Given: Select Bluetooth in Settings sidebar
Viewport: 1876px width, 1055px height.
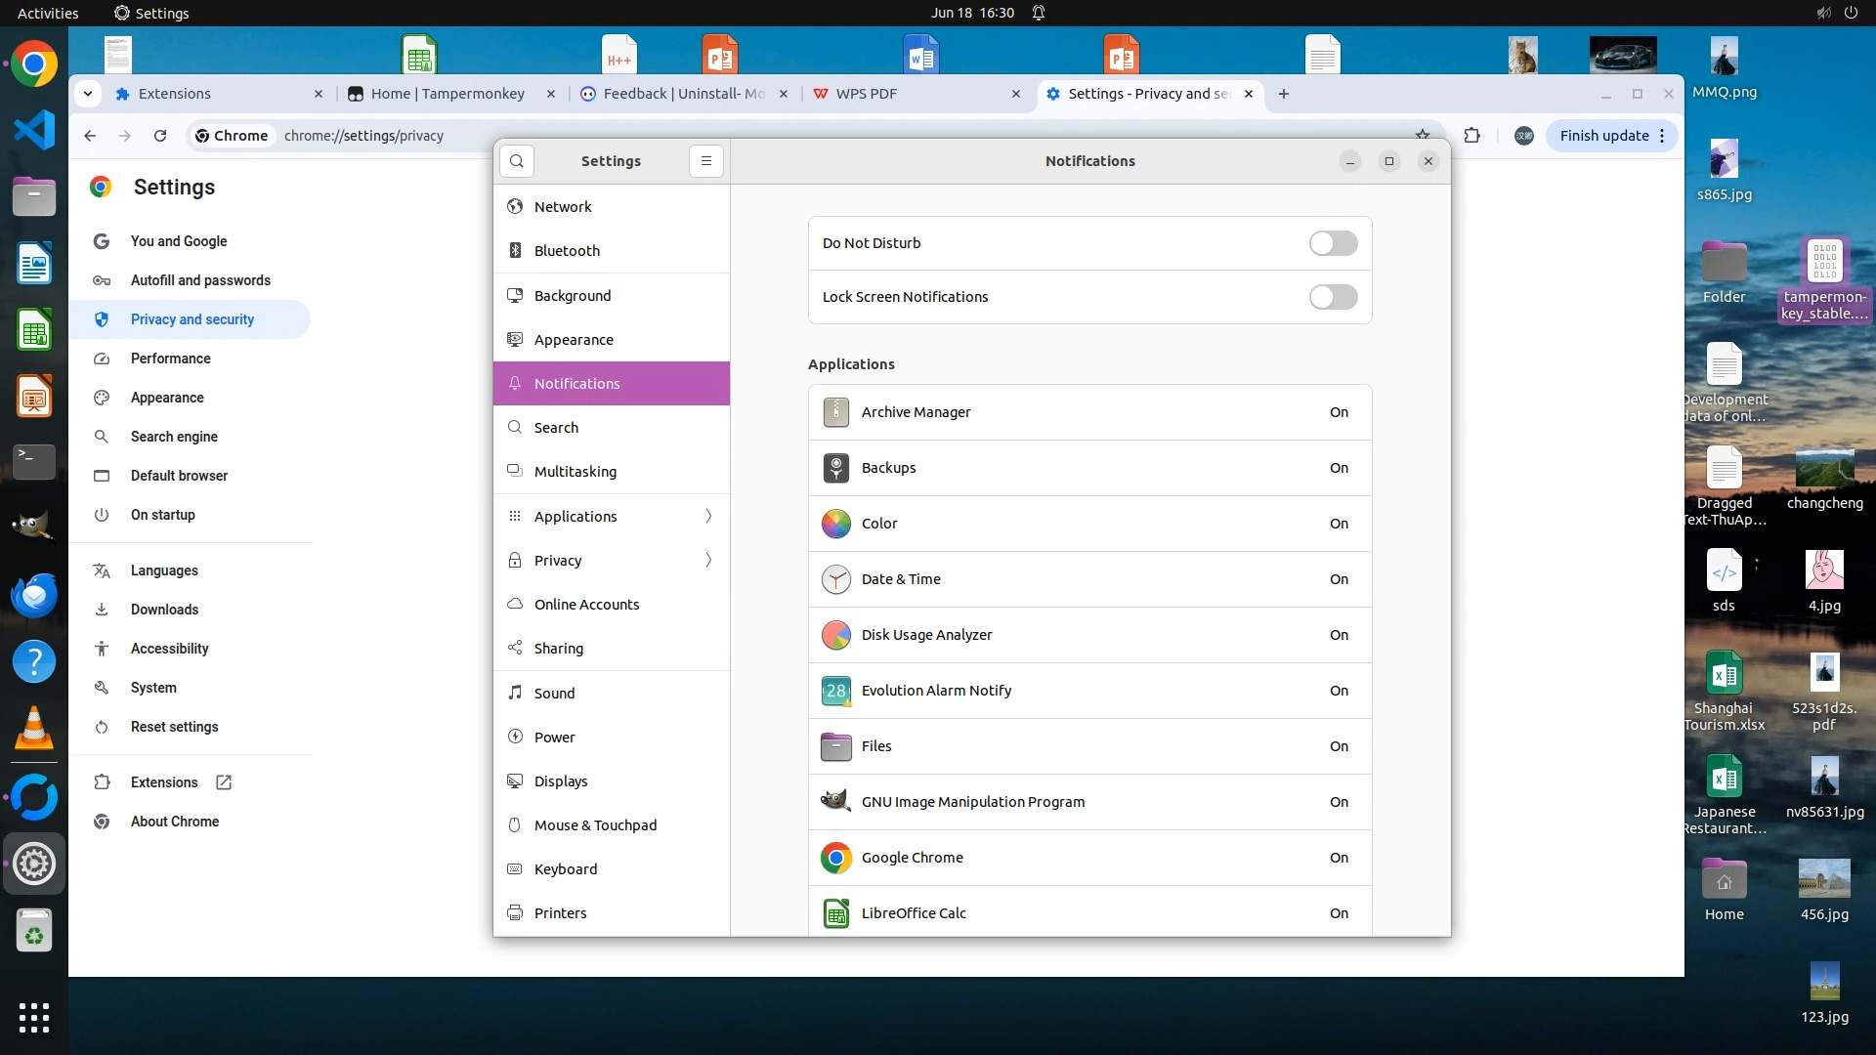Looking at the screenshot, I should tap(567, 251).
